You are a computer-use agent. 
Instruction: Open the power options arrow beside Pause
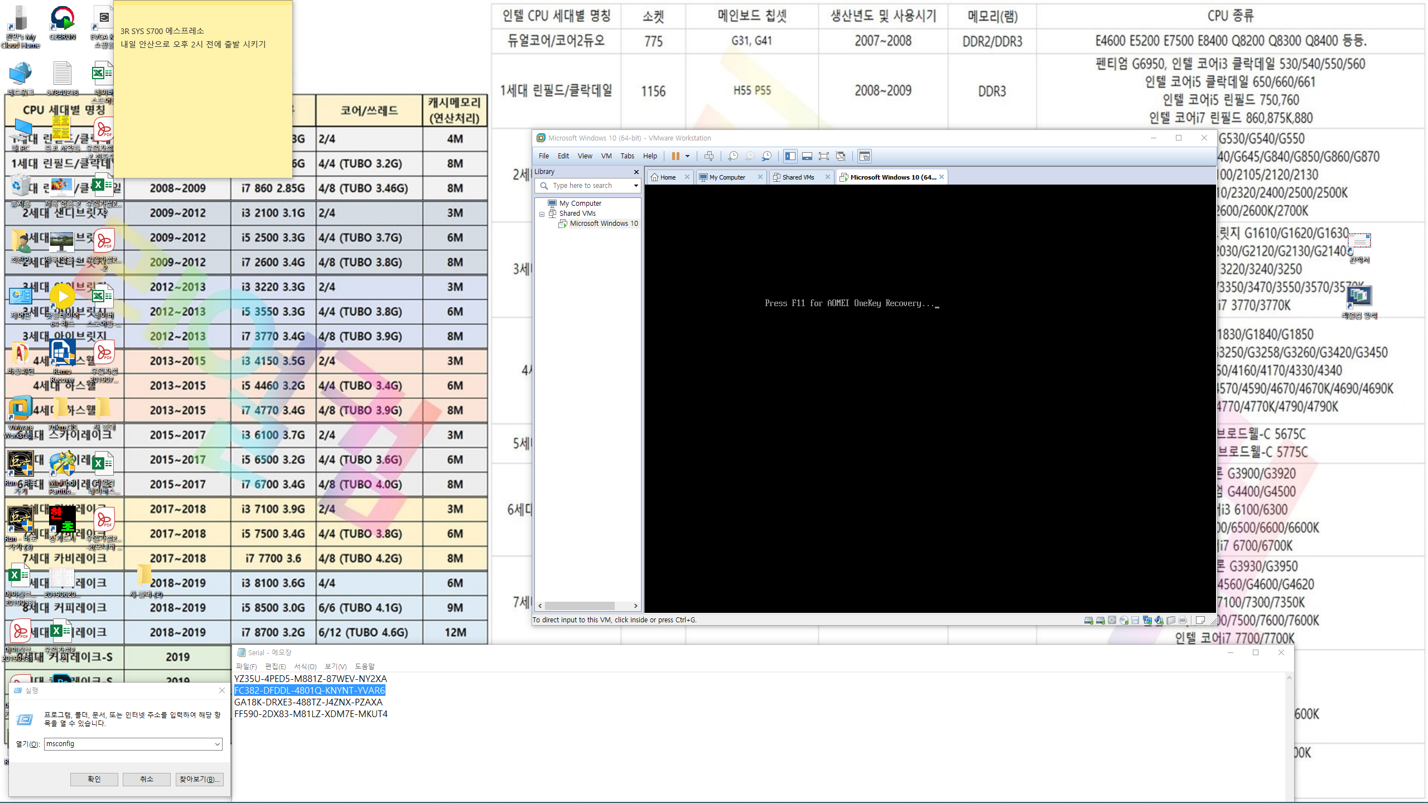687,156
